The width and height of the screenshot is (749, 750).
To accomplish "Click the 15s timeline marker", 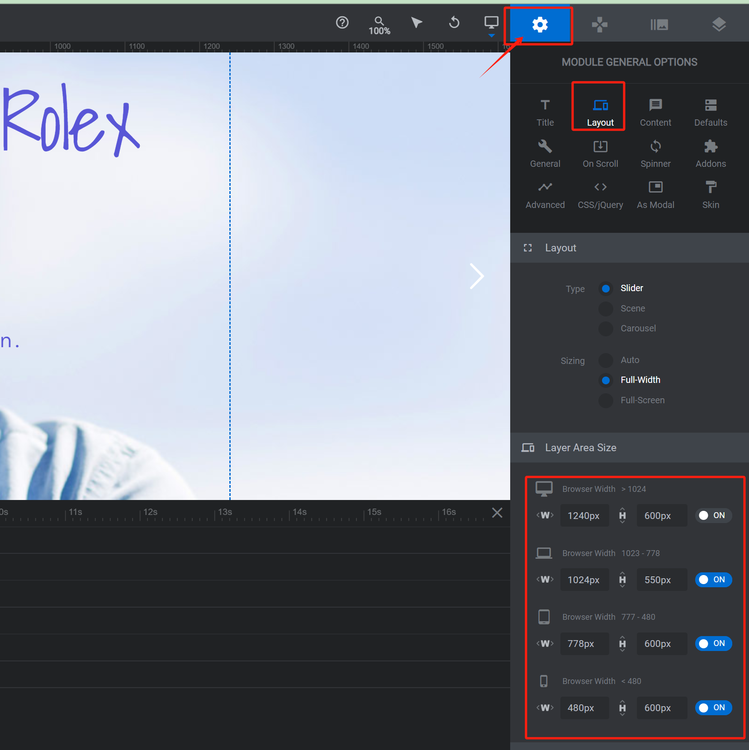I will (x=374, y=512).
